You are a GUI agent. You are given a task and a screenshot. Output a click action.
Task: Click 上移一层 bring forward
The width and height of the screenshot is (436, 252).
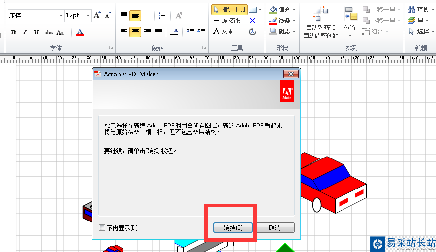[x=381, y=10]
